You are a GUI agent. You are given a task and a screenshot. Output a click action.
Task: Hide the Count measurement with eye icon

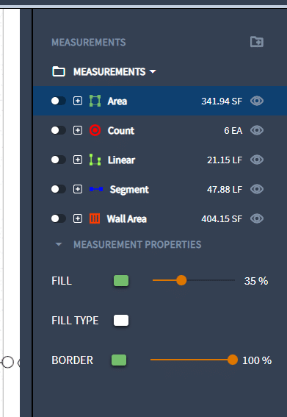click(257, 130)
